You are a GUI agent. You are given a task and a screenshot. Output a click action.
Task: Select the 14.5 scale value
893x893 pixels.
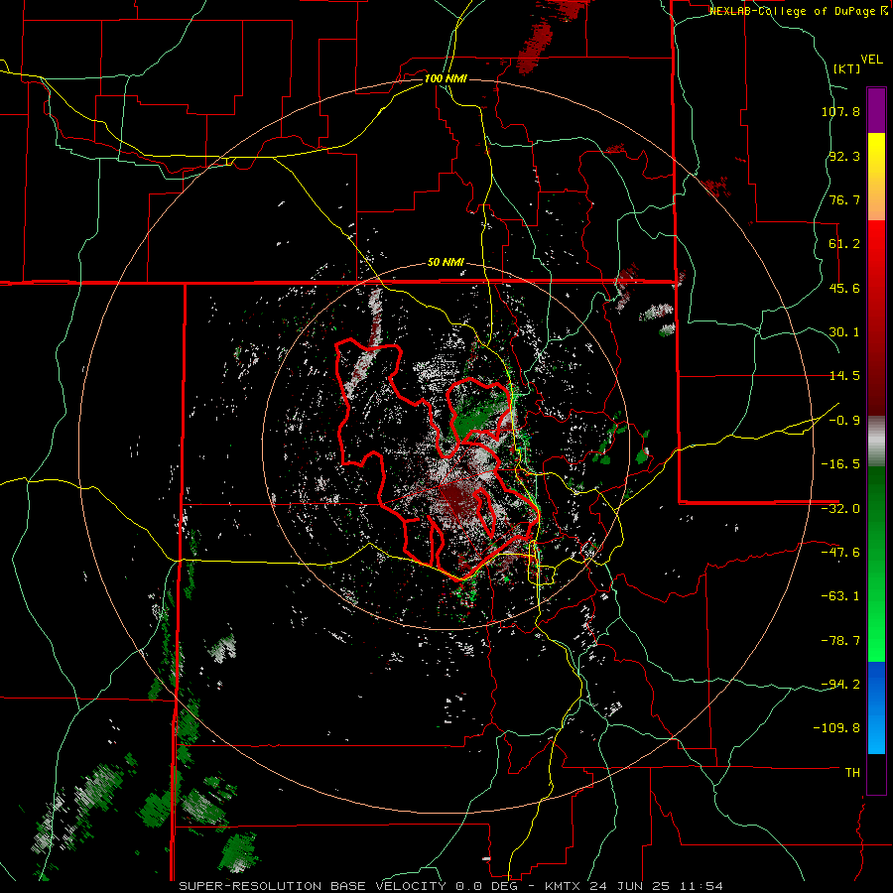(844, 376)
